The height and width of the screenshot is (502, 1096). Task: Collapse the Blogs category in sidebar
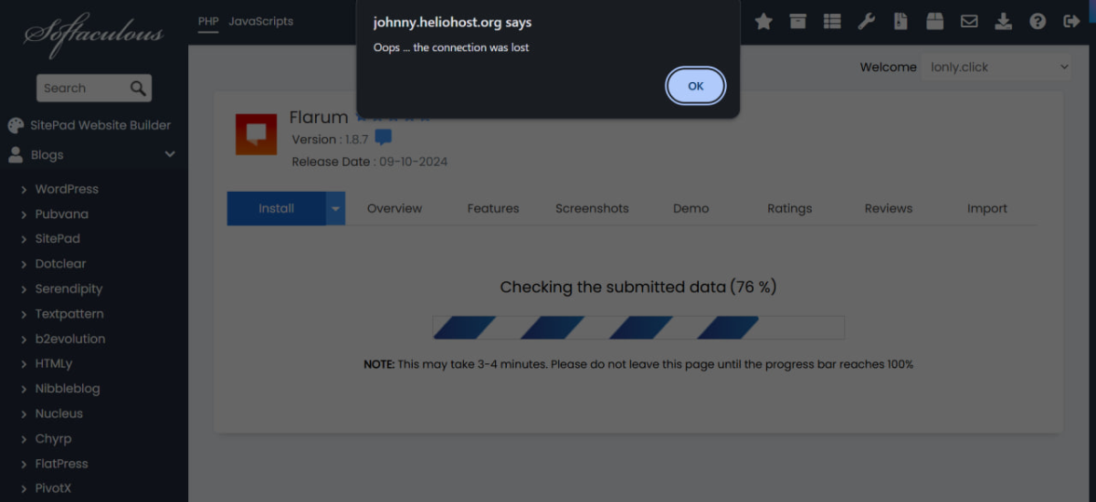(170, 155)
